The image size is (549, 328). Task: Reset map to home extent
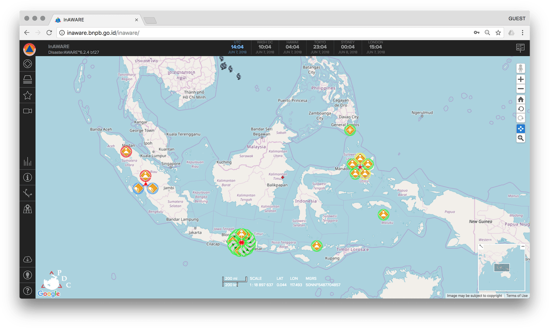[x=521, y=99]
